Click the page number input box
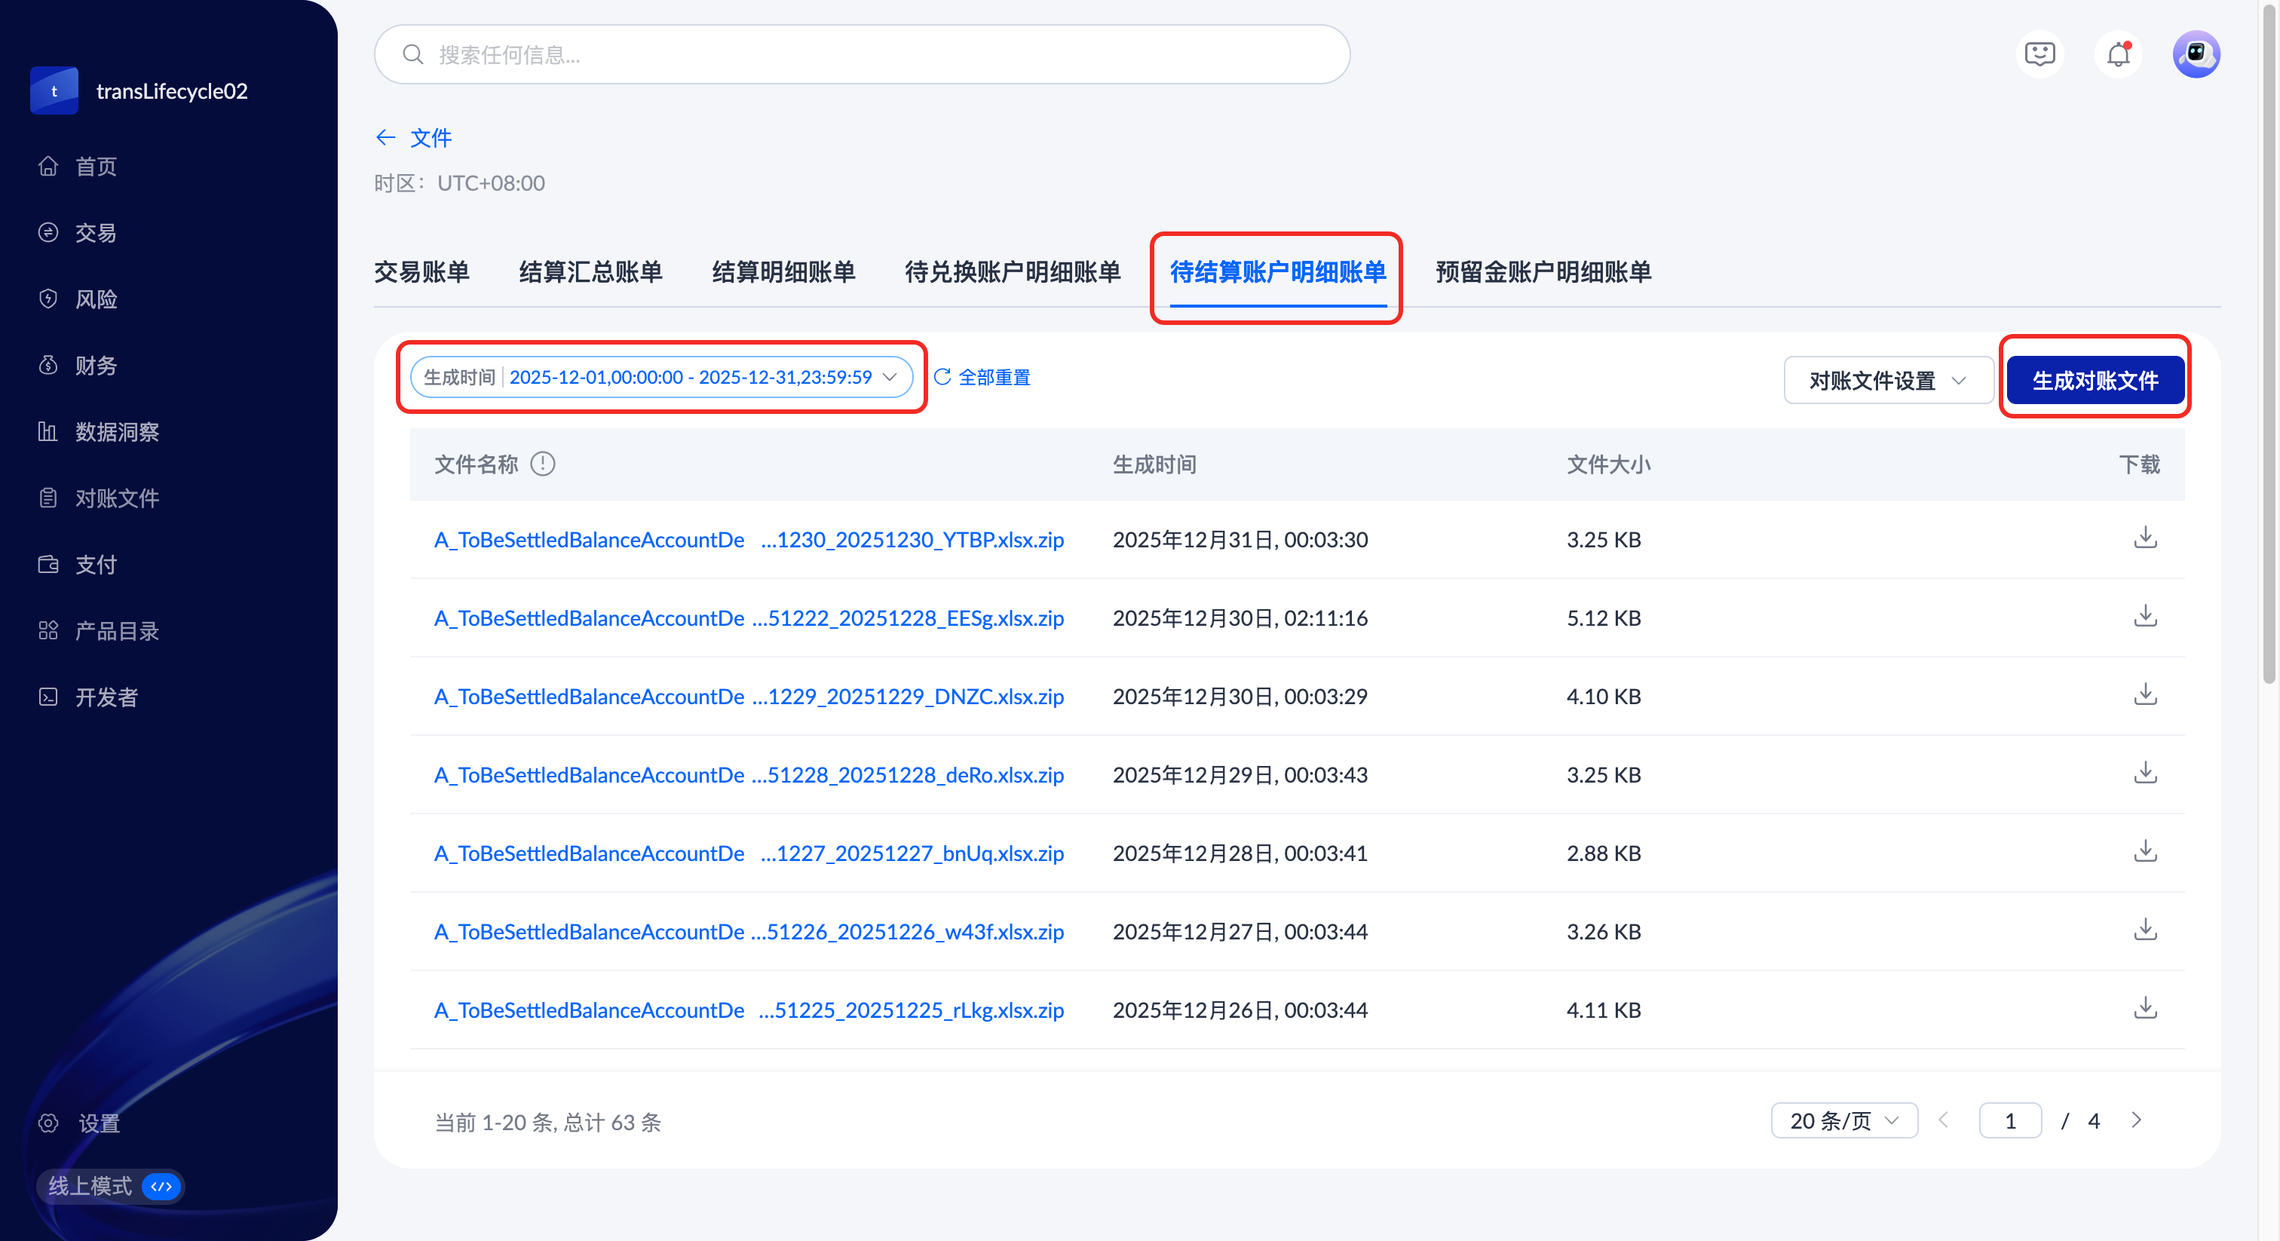 [x=2009, y=1120]
